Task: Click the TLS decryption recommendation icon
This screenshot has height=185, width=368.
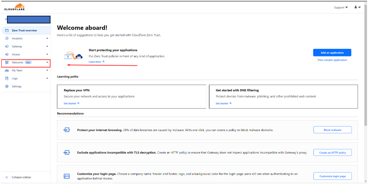Action: pyautogui.click(x=67, y=153)
